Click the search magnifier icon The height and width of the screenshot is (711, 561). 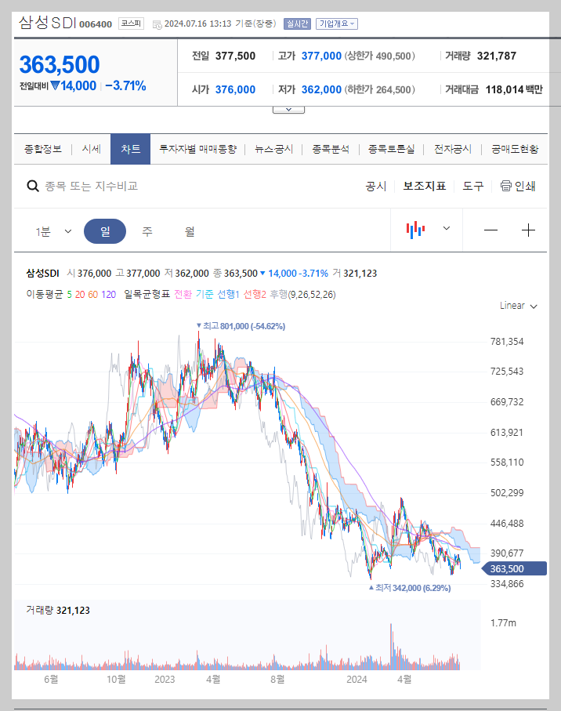tap(32, 186)
